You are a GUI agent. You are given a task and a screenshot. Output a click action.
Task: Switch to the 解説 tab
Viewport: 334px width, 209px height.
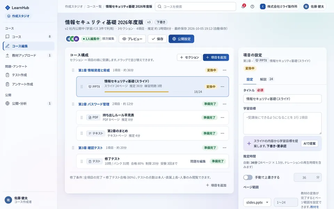pos(267,79)
